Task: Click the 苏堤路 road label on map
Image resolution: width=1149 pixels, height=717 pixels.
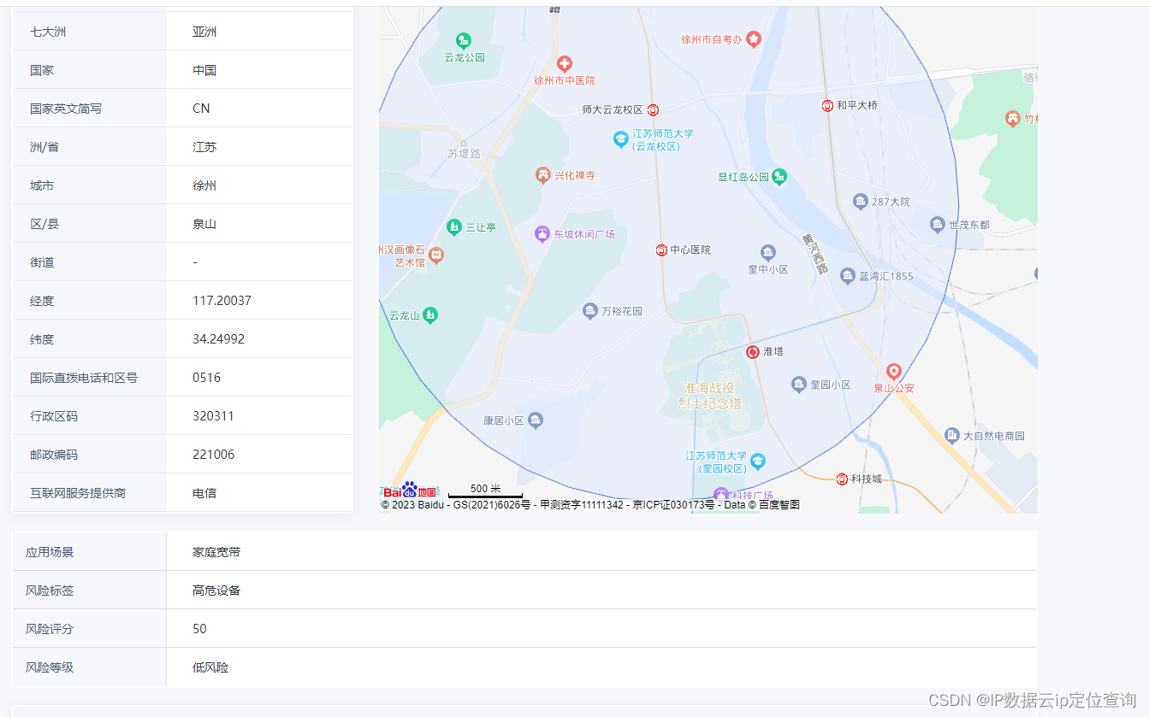Action: (465, 154)
